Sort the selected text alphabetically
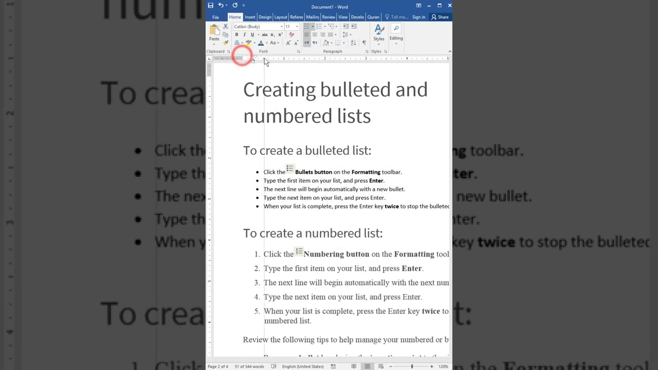 (x=353, y=43)
